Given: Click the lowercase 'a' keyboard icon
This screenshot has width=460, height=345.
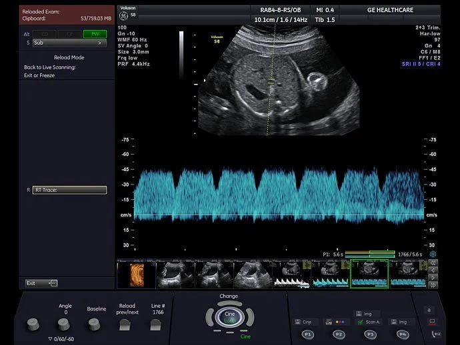Looking at the screenshot, I should (429, 310).
